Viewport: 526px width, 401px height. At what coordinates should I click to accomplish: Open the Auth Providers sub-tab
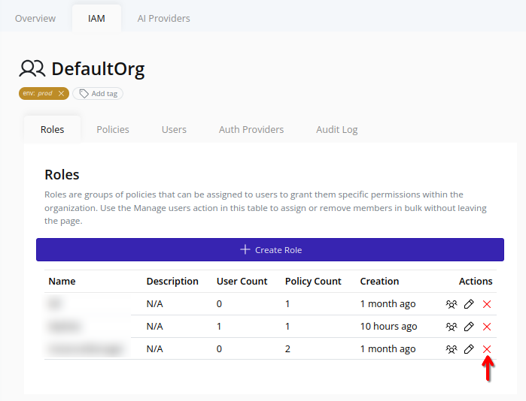coord(251,129)
